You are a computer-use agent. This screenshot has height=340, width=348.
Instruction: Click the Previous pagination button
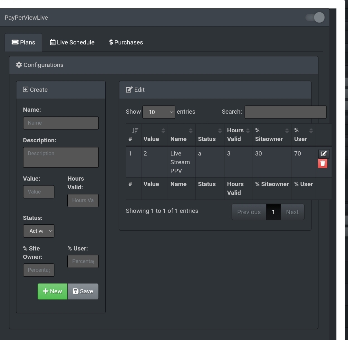[249, 212]
